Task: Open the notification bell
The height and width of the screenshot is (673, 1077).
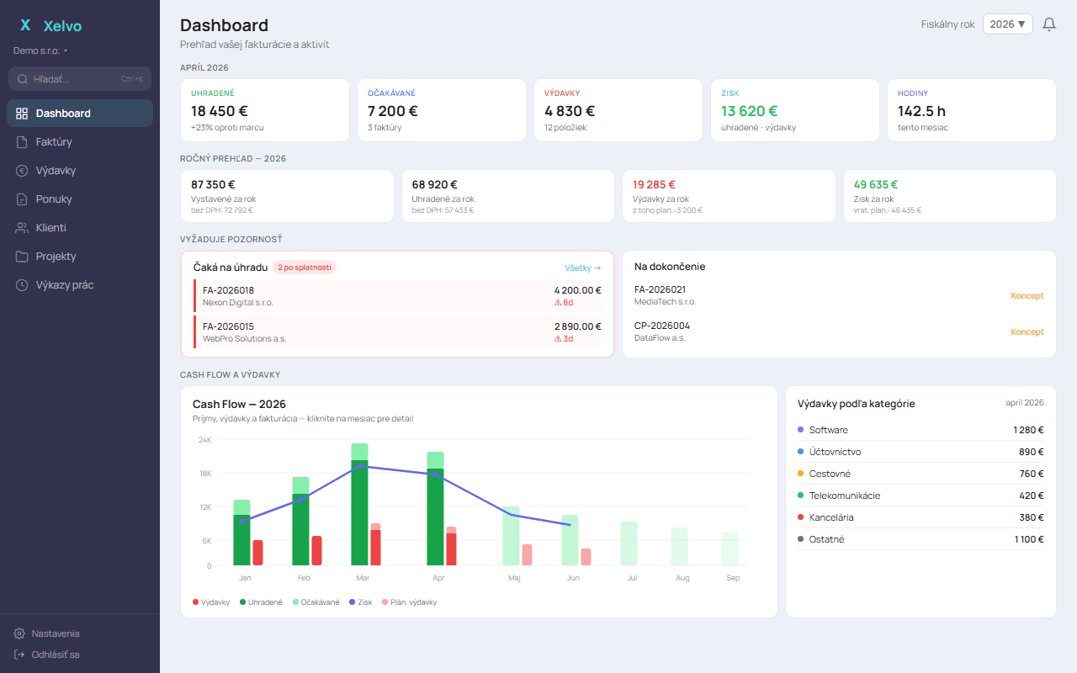Action: (x=1048, y=24)
